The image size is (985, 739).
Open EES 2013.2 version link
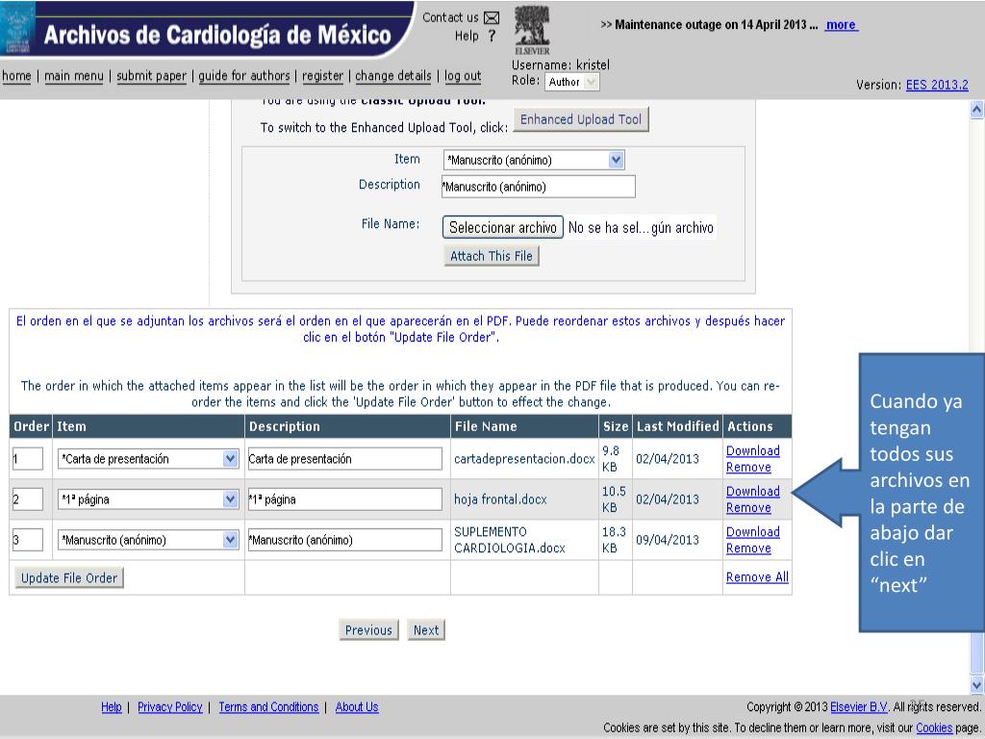coord(937,85)
